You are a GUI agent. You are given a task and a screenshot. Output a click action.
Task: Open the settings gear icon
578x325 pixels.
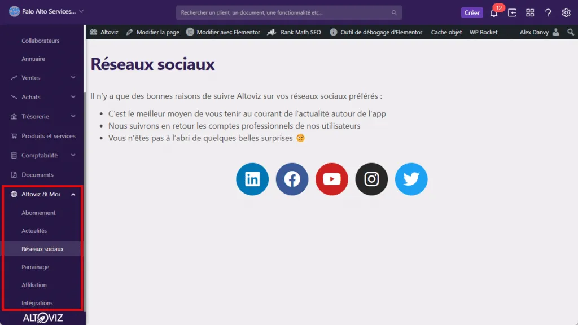click(566, 12)
